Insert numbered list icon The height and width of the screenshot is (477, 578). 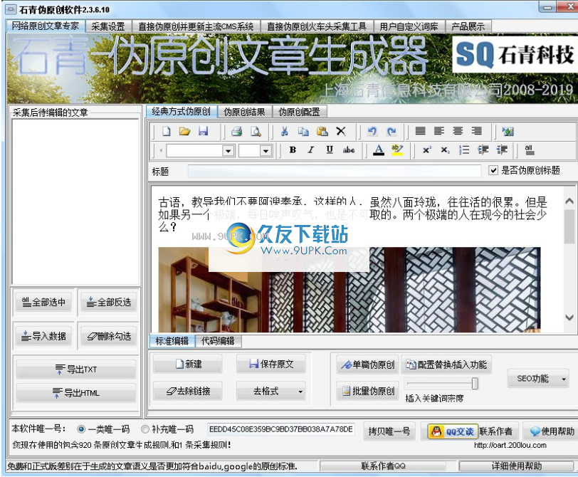click(x=464, y=150)
